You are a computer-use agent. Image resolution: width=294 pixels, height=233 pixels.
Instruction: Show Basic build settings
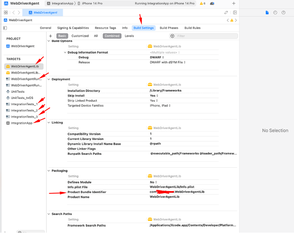62,36
